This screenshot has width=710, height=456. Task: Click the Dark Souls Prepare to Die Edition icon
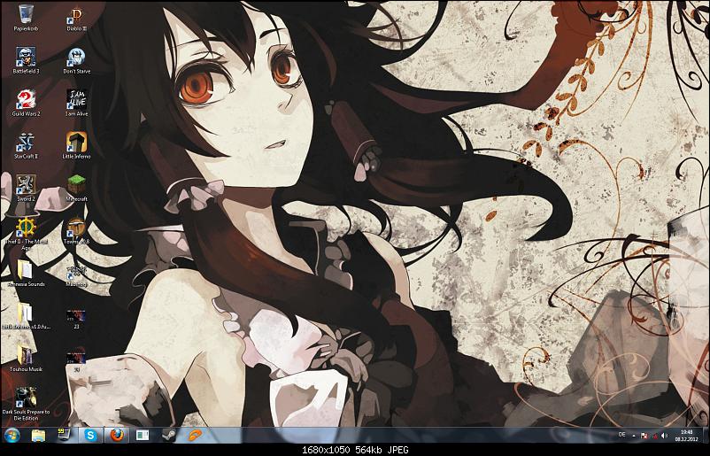[x=26, y=404]
